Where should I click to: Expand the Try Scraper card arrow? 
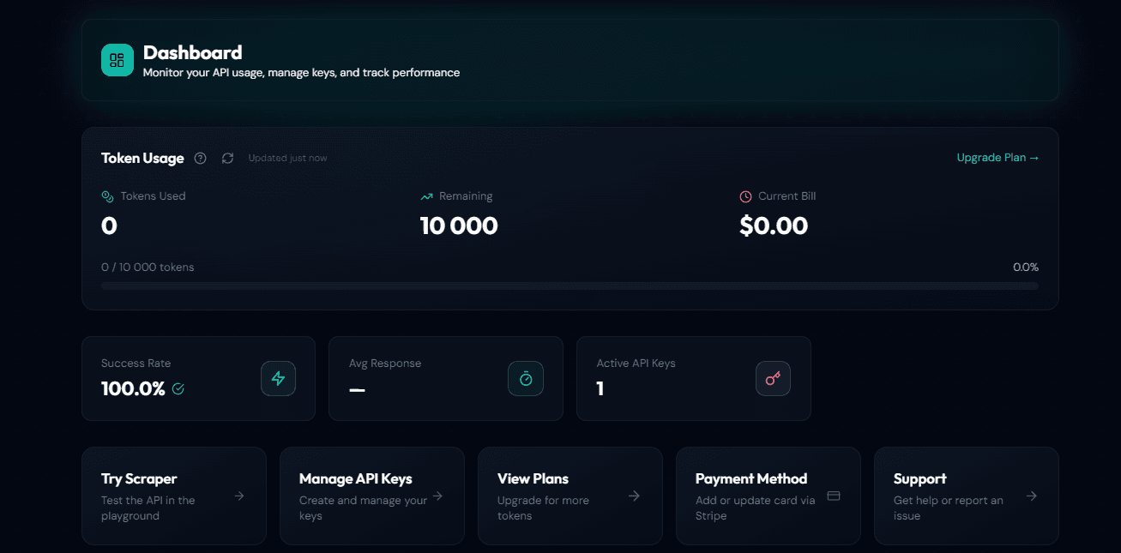click(241, 496)
